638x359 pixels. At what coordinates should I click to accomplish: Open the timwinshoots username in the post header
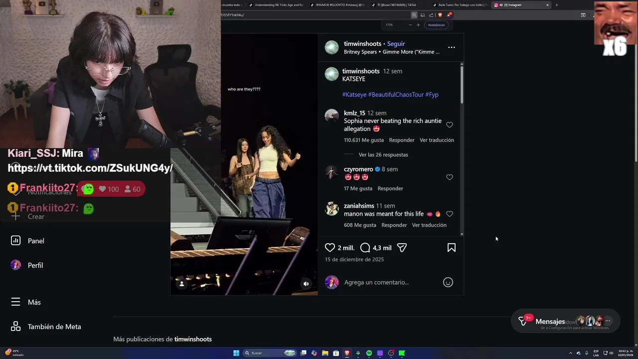(362, 44)
